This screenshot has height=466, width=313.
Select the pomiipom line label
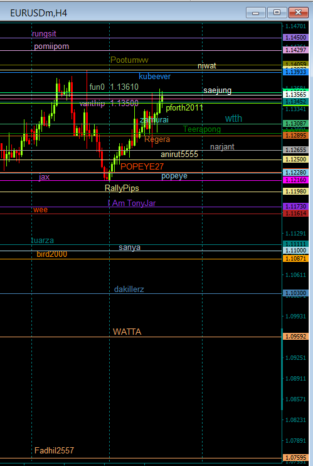coord(51,46)
